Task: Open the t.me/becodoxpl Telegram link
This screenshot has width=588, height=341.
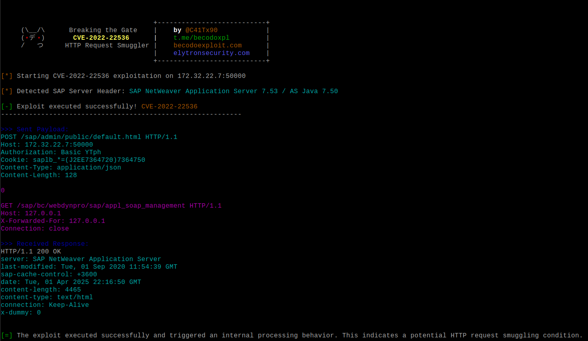Action: click(x=202, y=38)
